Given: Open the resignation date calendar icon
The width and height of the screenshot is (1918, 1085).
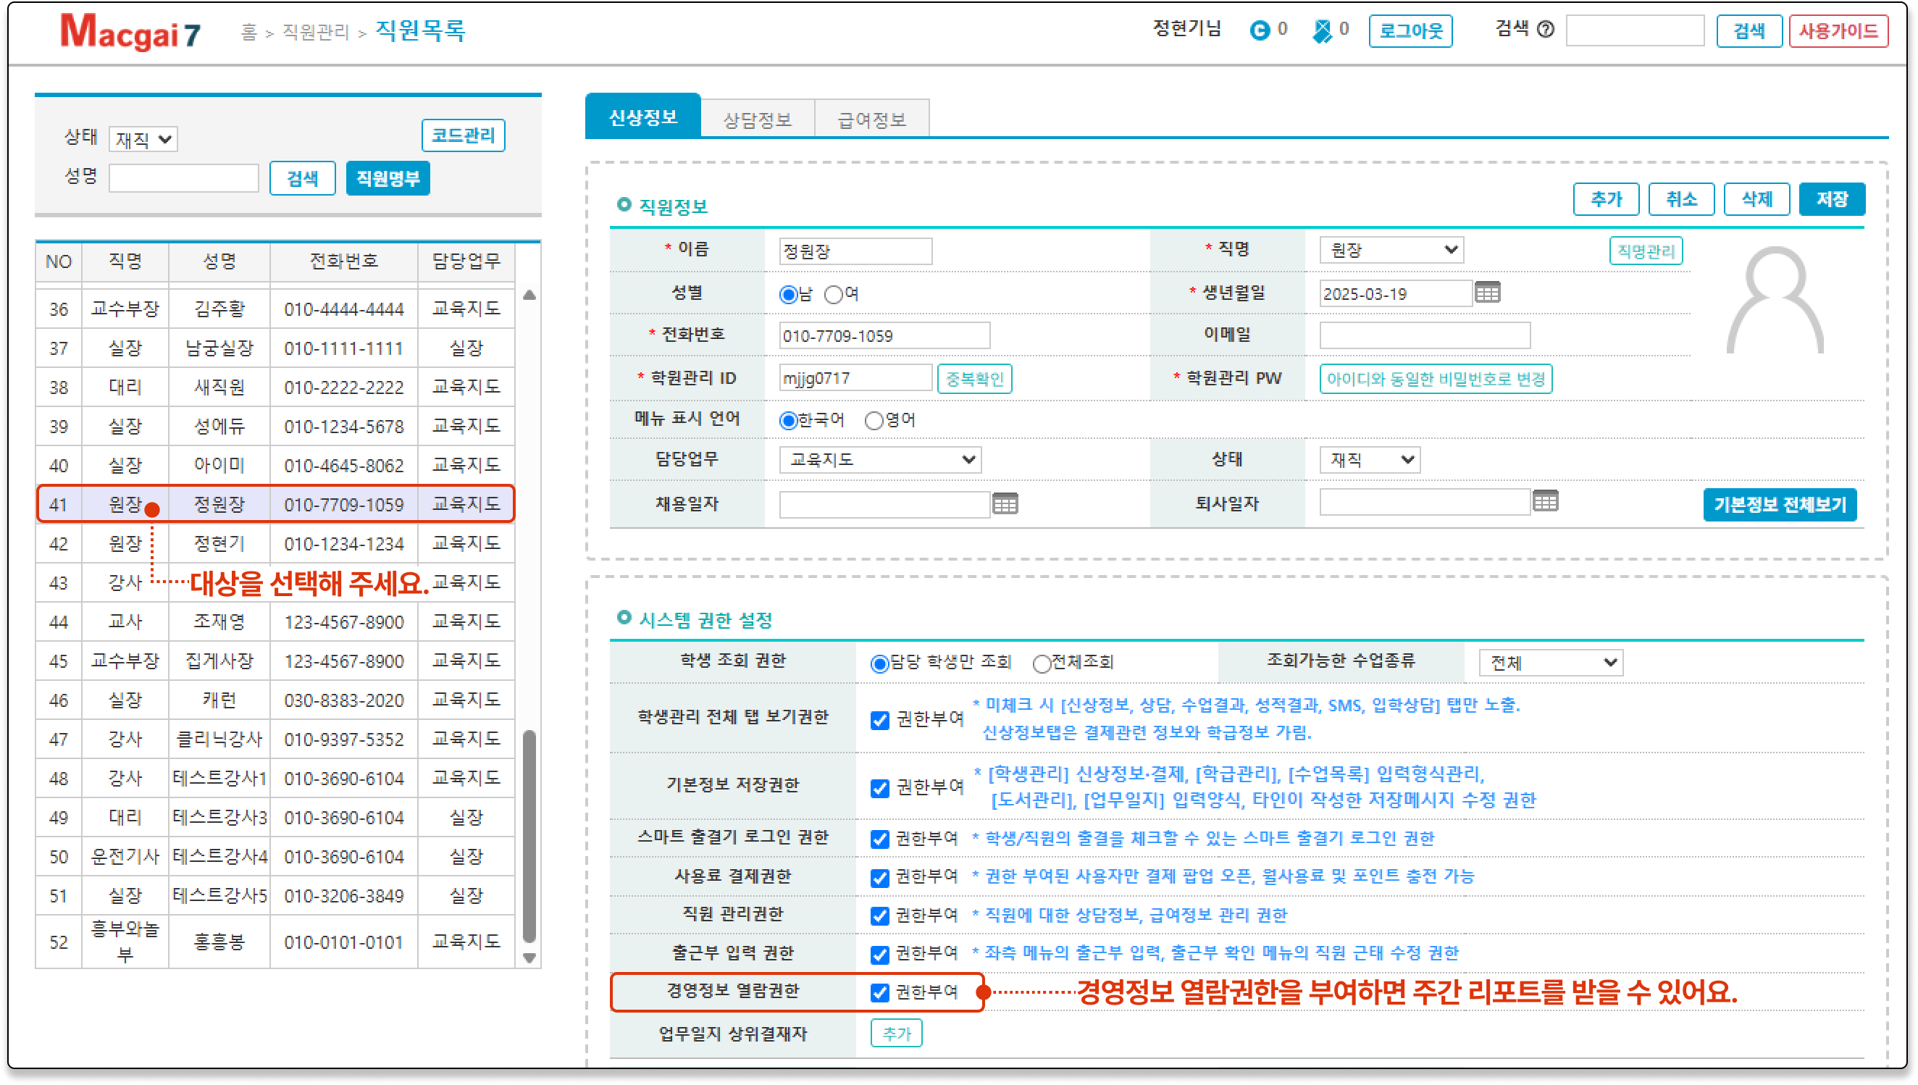Looking at the screenshot, I should (x=1545, y=501).
